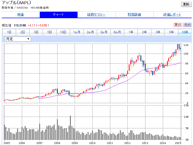This screenshot has width=193, height=145.
Task: Set chart range to 1日
Action: 9,32
